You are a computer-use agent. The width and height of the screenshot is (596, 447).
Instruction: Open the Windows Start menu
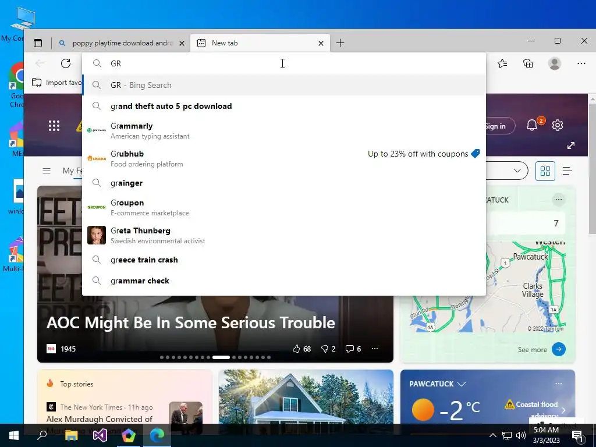tap(14, 435)
